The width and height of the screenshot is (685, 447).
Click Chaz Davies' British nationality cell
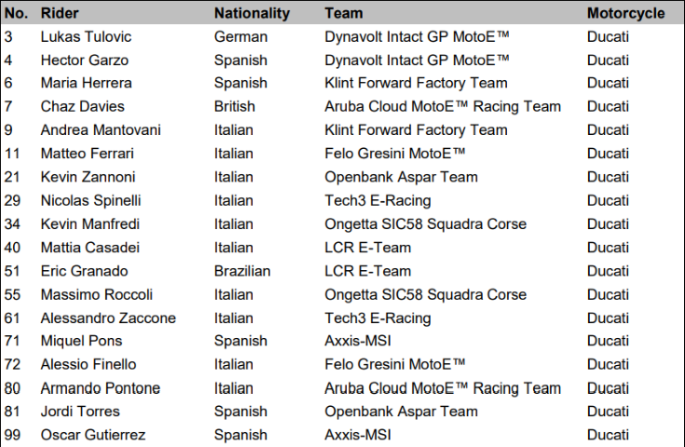[x=235, y=106]
